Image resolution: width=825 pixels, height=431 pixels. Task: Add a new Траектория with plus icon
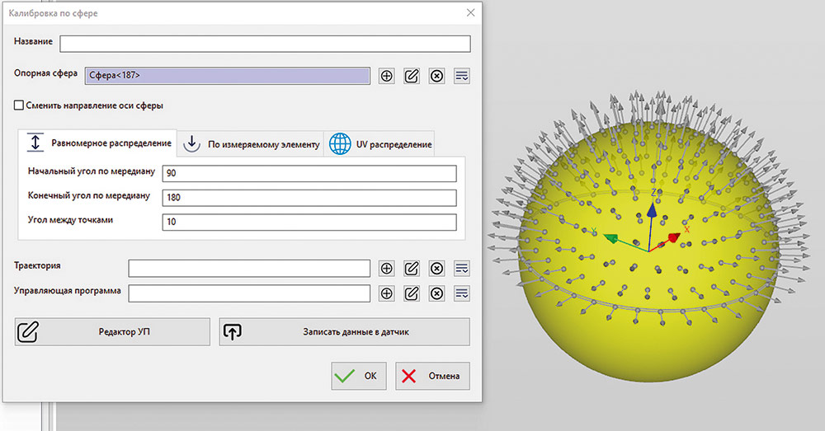tap(387, 269)
